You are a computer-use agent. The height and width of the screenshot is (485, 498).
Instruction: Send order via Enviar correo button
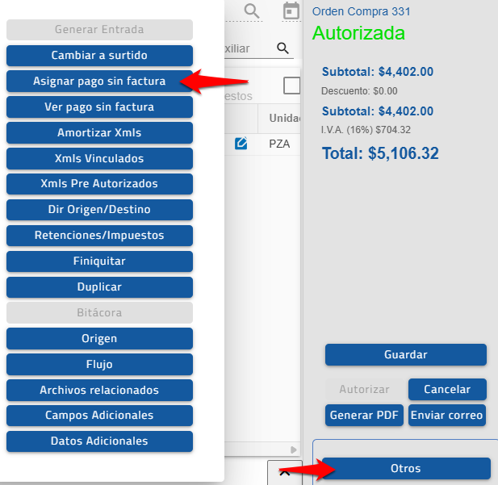(447, 416)
